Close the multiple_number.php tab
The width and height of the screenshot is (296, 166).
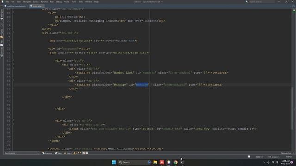(28, 6)
